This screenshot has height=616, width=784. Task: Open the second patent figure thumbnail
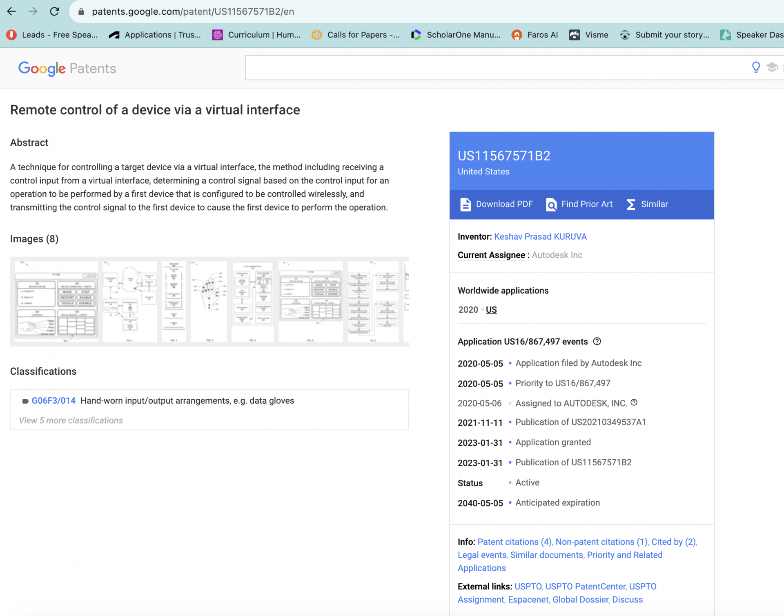point(130,302)
